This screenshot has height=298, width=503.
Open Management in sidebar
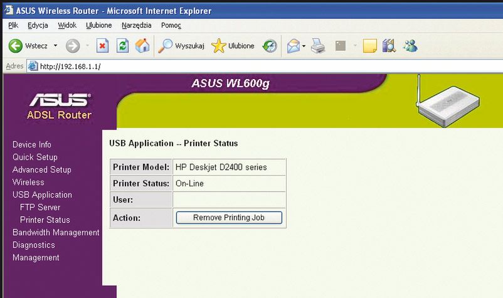(x=36, y=258)
